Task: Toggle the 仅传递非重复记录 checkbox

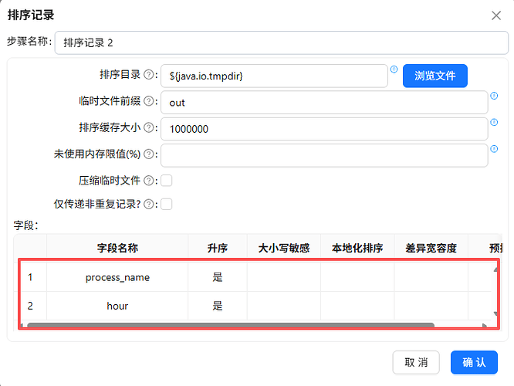Action: click(167, 204)
